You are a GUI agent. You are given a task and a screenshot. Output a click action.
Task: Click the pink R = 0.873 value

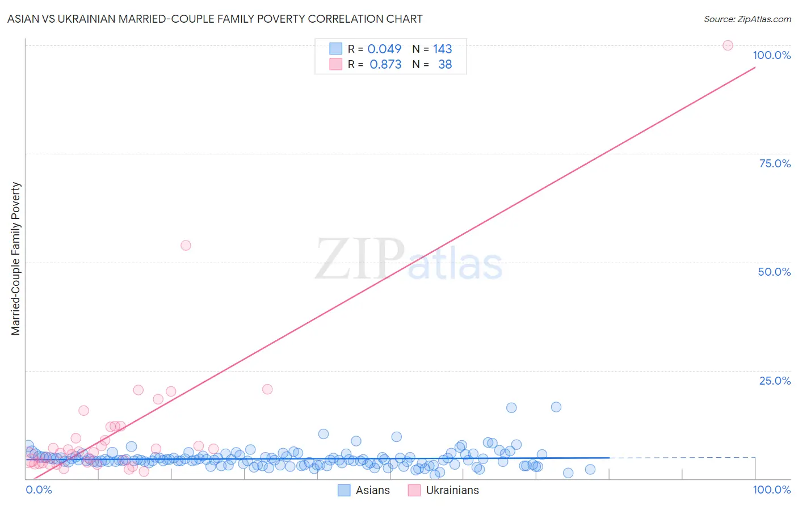click(x=375, y=64)
